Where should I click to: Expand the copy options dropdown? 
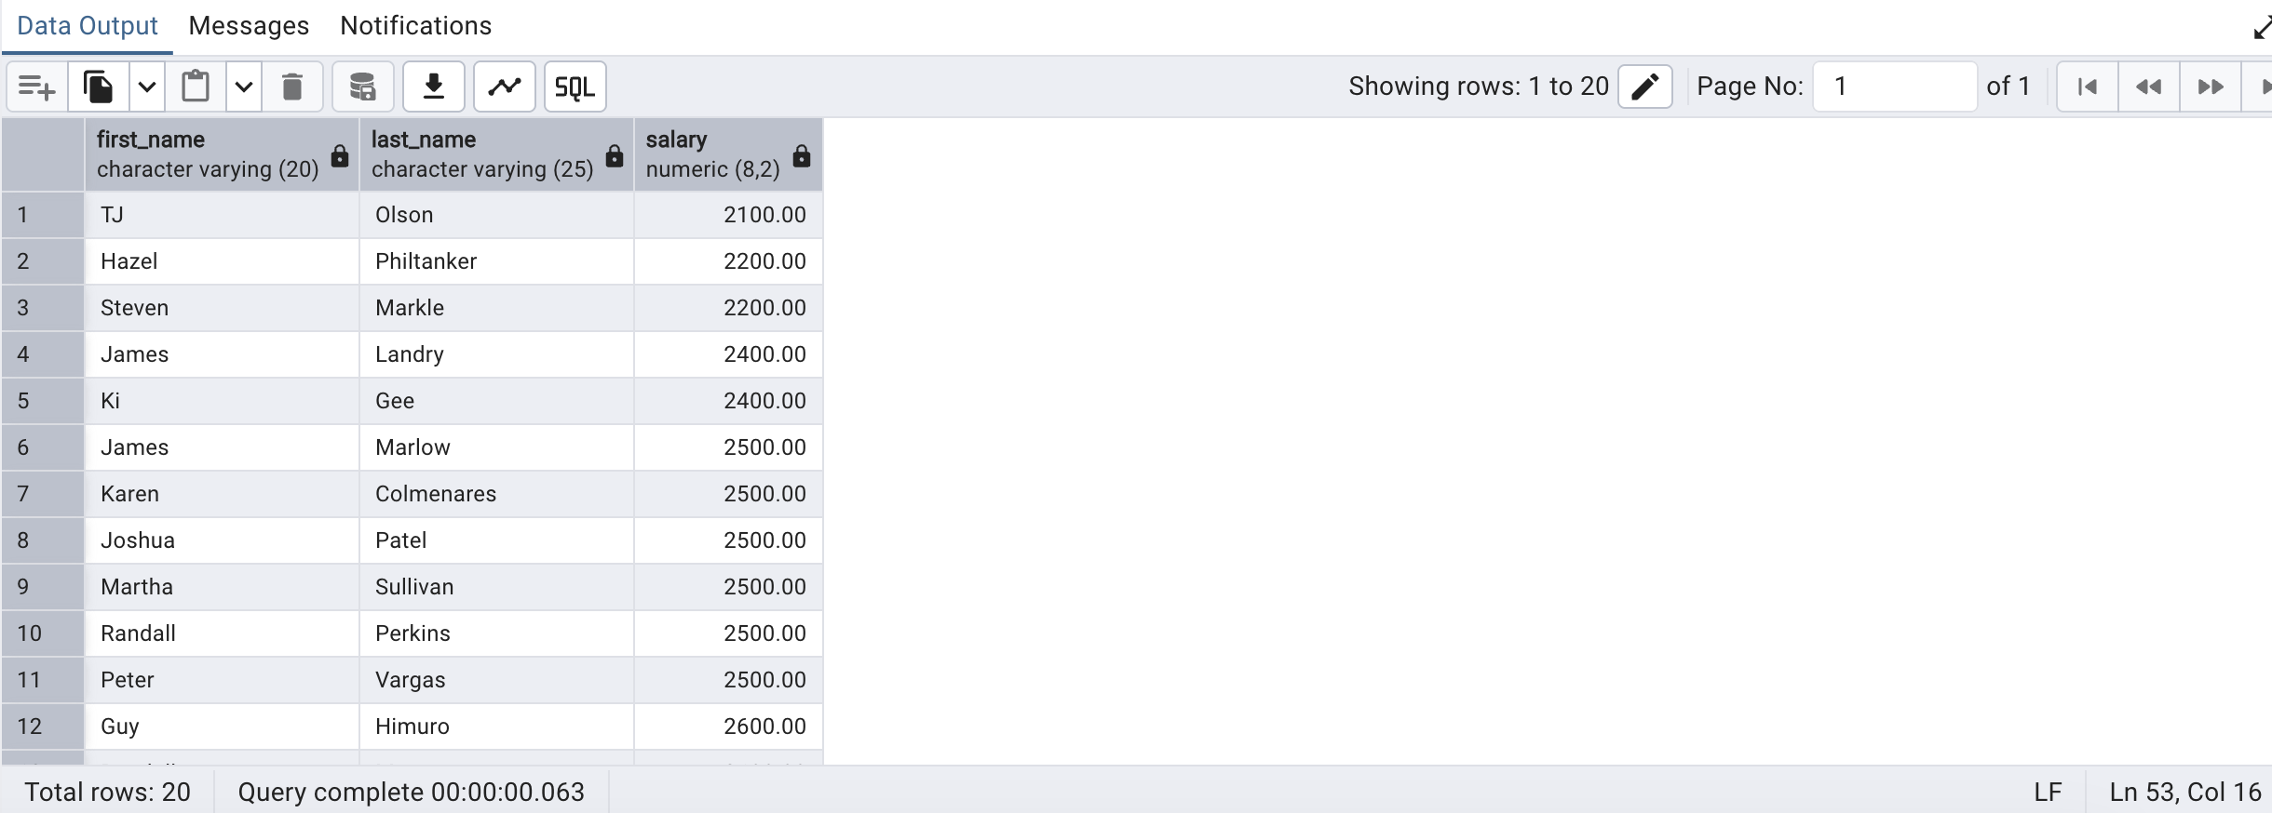(147, 87)
